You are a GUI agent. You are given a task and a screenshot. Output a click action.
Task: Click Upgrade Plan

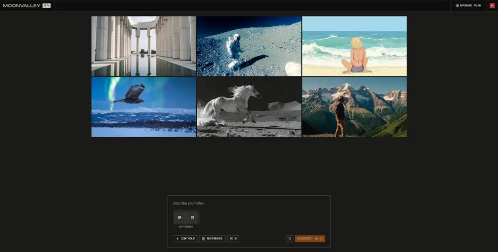click(x=468, y=5)
